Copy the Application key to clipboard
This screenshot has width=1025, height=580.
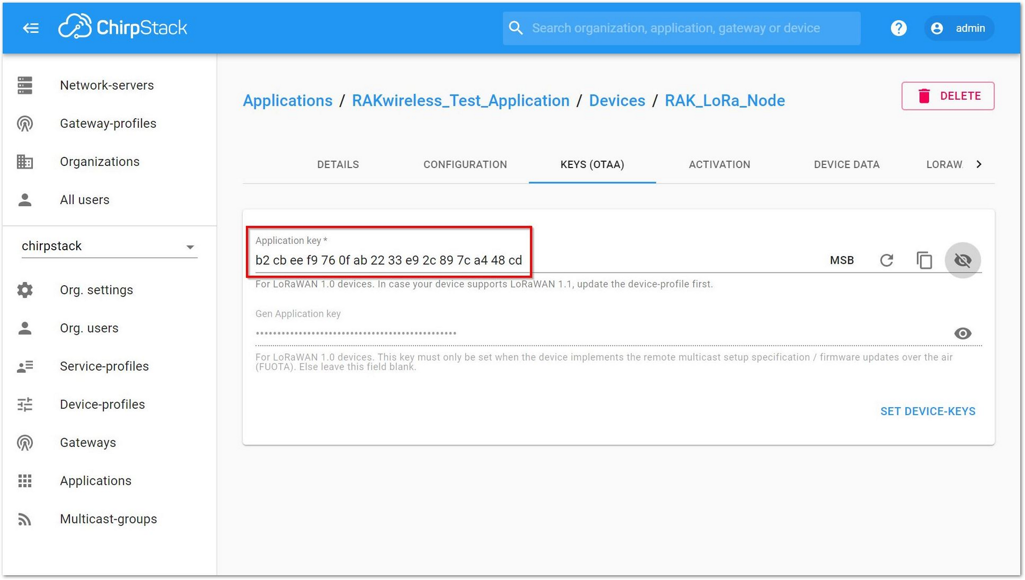coord(924,260)
